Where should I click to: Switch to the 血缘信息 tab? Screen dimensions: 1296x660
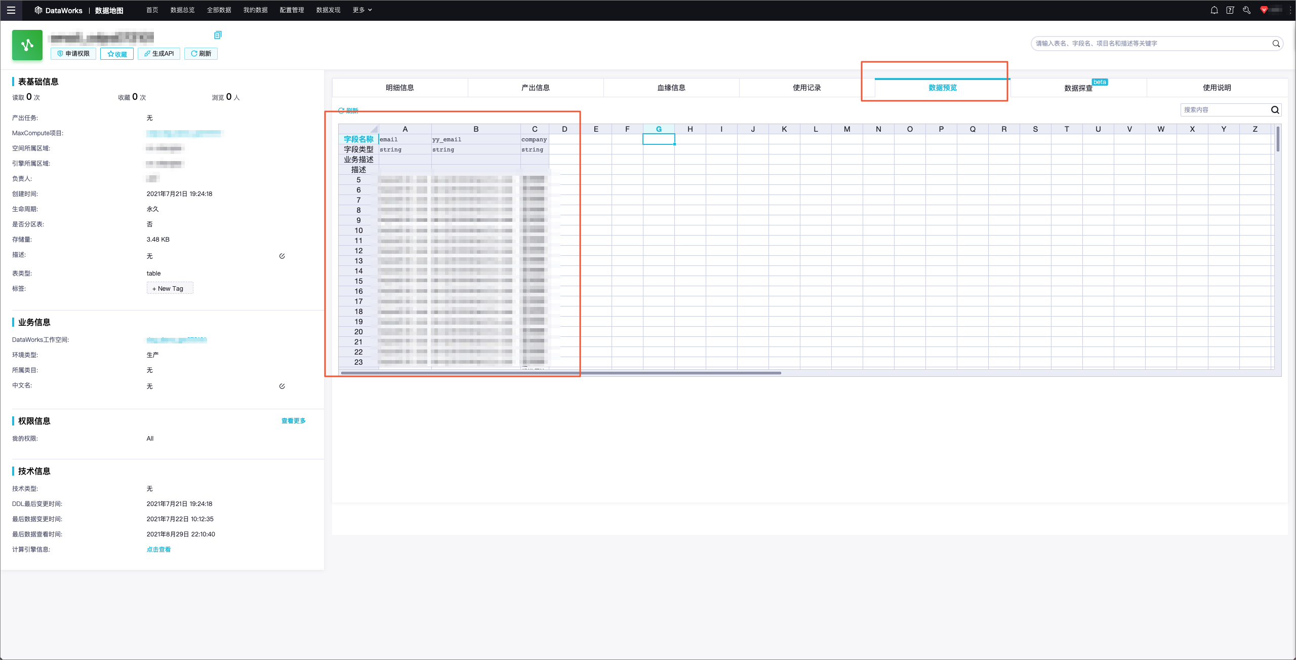[671, 88]
